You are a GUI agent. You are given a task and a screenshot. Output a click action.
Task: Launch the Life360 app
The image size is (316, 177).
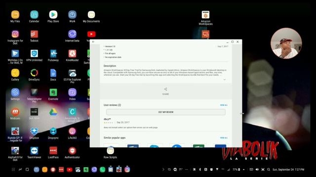pyautogui.click(x=72, y=131)
